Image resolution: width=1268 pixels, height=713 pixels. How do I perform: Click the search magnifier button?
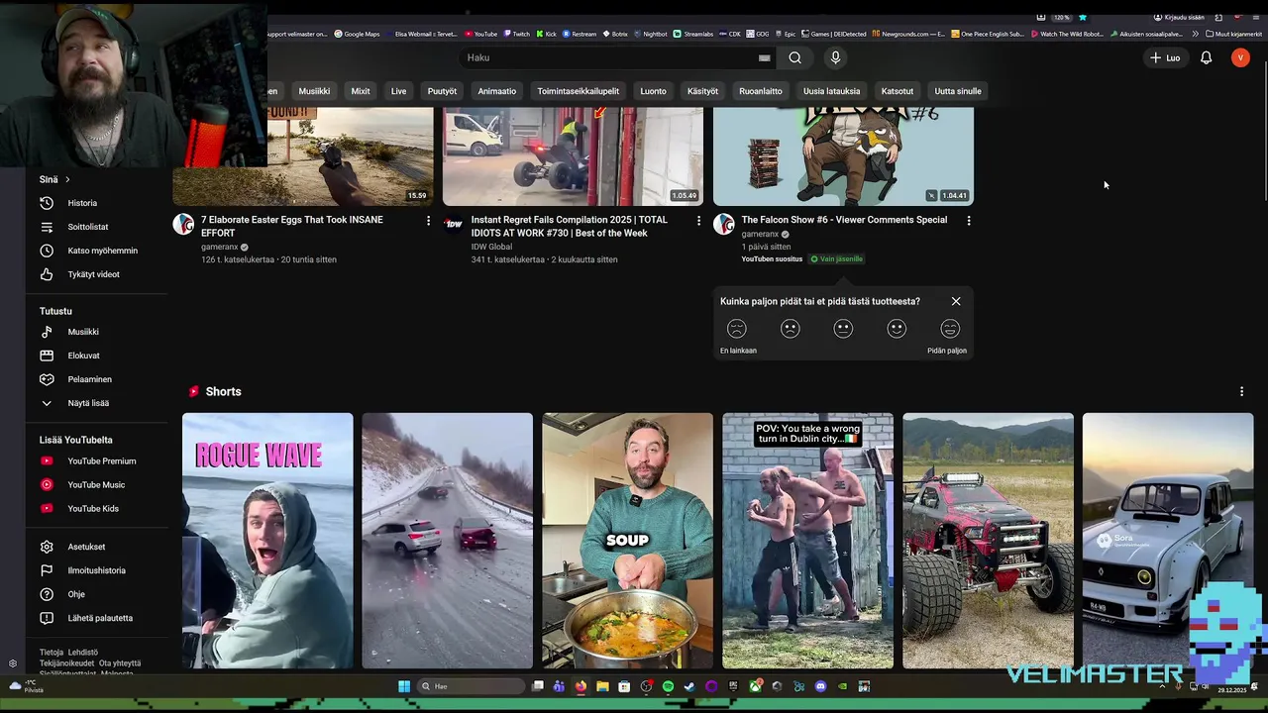pos(794,57)
